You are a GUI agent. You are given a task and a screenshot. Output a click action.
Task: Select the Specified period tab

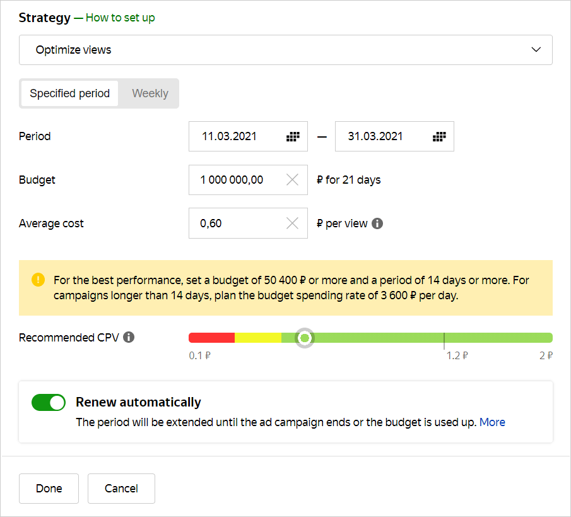70,93
